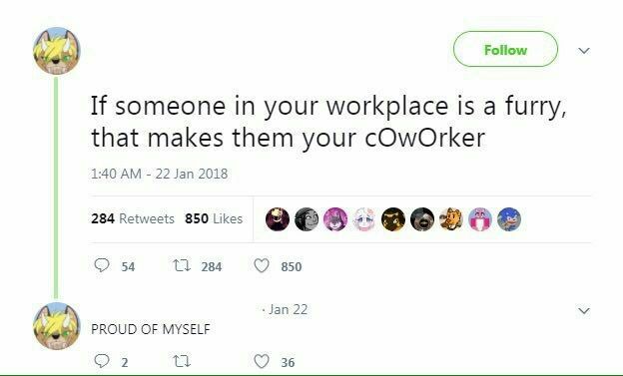Retweet the PROUD OF MYSELF reply
This screenshot has width=623, height=376.
point(183,361)
